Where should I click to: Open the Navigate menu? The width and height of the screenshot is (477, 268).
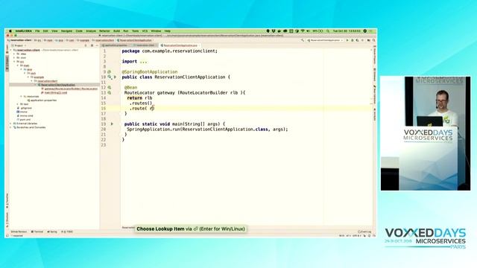tap(66, 31)
